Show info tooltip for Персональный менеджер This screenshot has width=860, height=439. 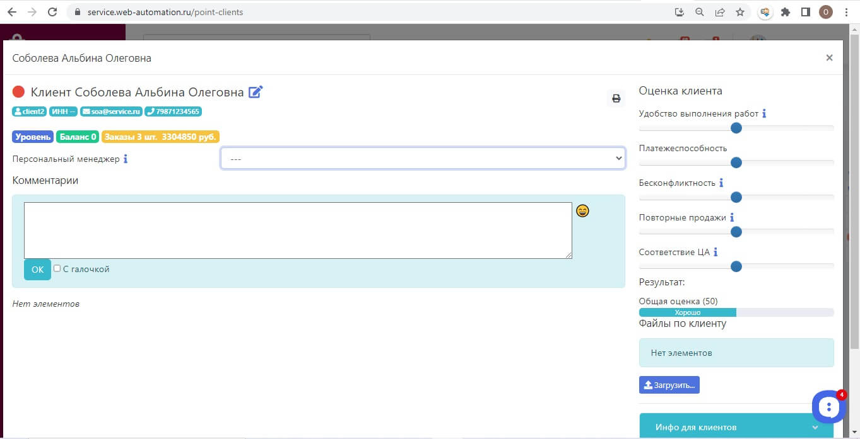(x=126, y=159)
